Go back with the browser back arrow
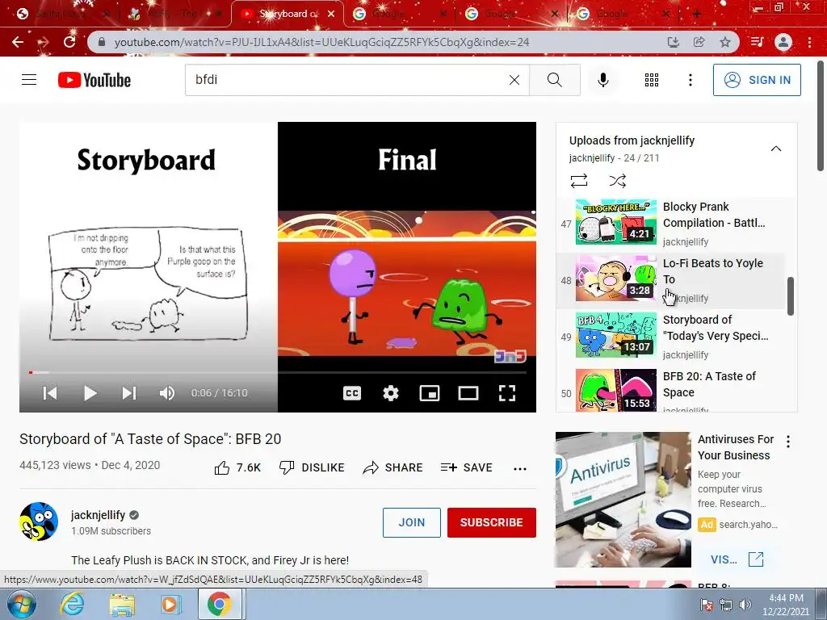827x620 pixels. (18, 42)
